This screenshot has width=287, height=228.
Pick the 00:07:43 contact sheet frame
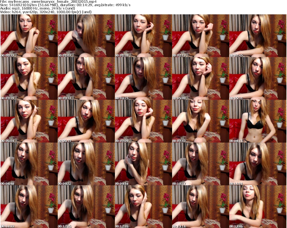pos(201,121)
